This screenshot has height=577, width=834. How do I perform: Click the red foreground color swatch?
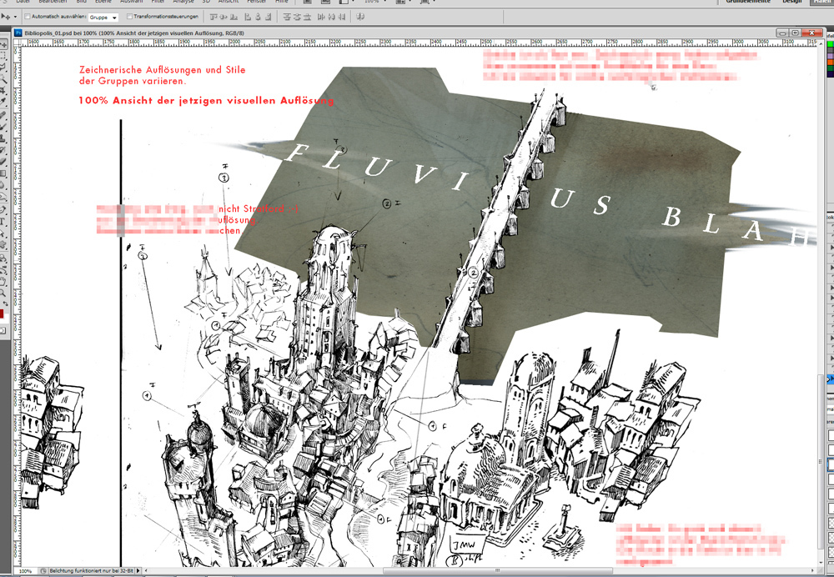(x=2, y=314)
